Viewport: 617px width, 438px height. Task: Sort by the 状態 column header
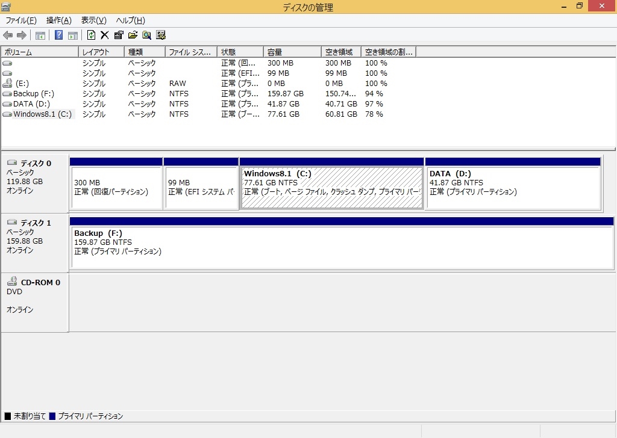(240, 52)
